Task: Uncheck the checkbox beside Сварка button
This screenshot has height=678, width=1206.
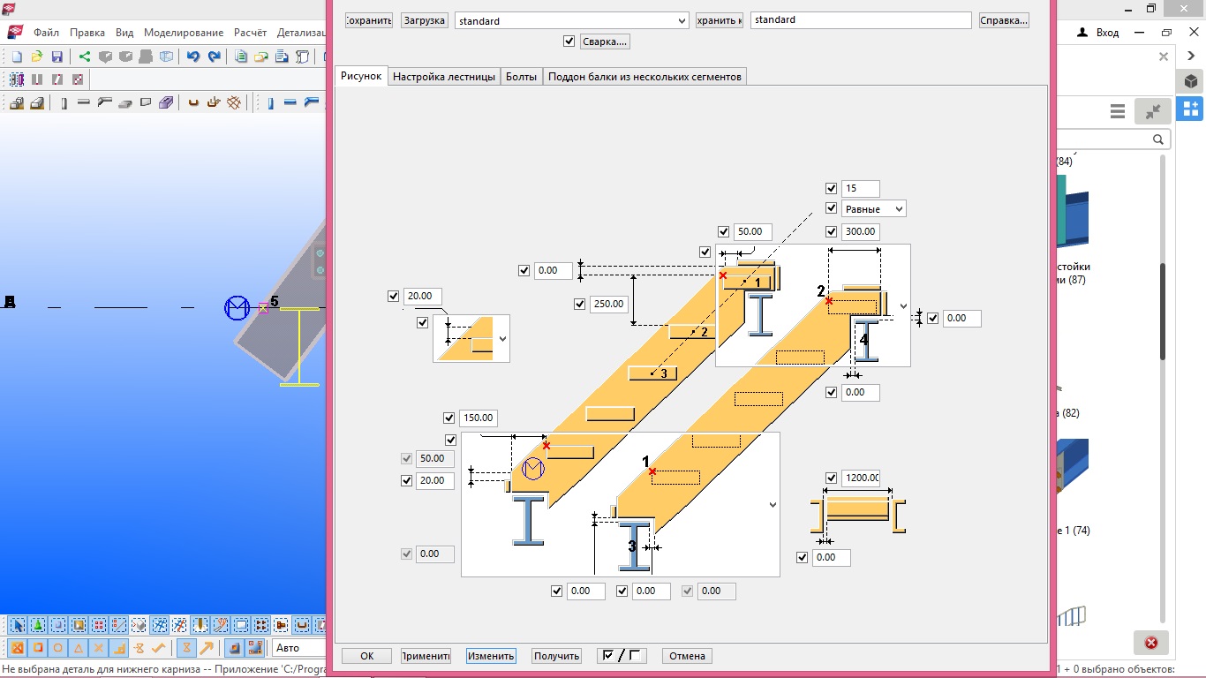Action: (569, 41)
